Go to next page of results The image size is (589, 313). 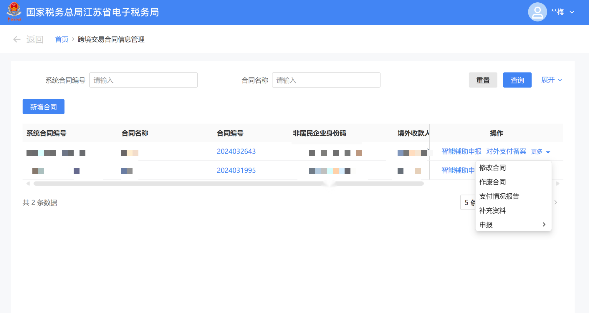click(556, 202)
